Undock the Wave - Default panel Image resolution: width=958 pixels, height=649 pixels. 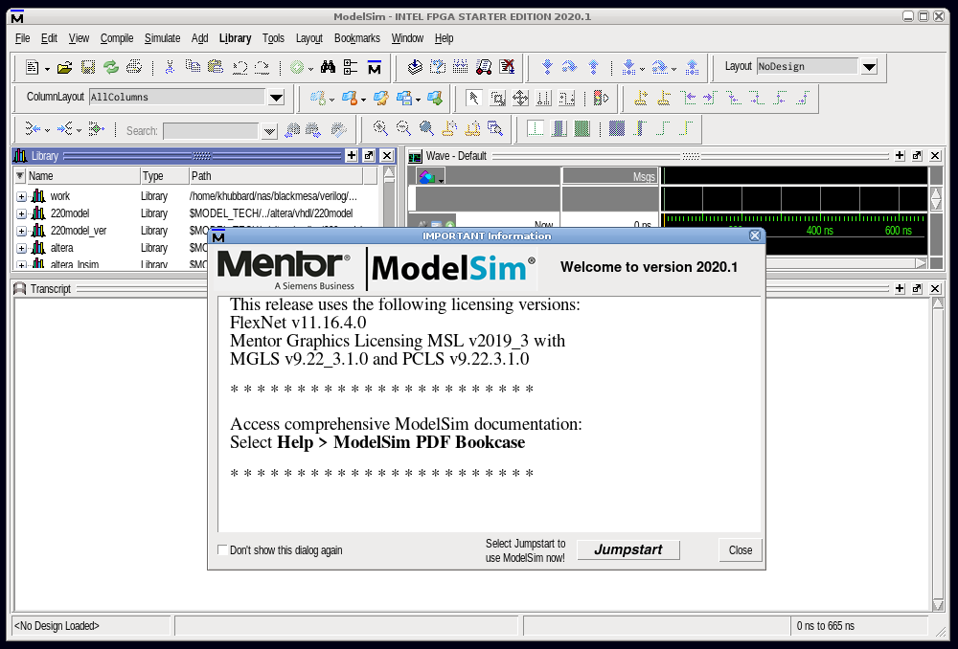point(917,156)
